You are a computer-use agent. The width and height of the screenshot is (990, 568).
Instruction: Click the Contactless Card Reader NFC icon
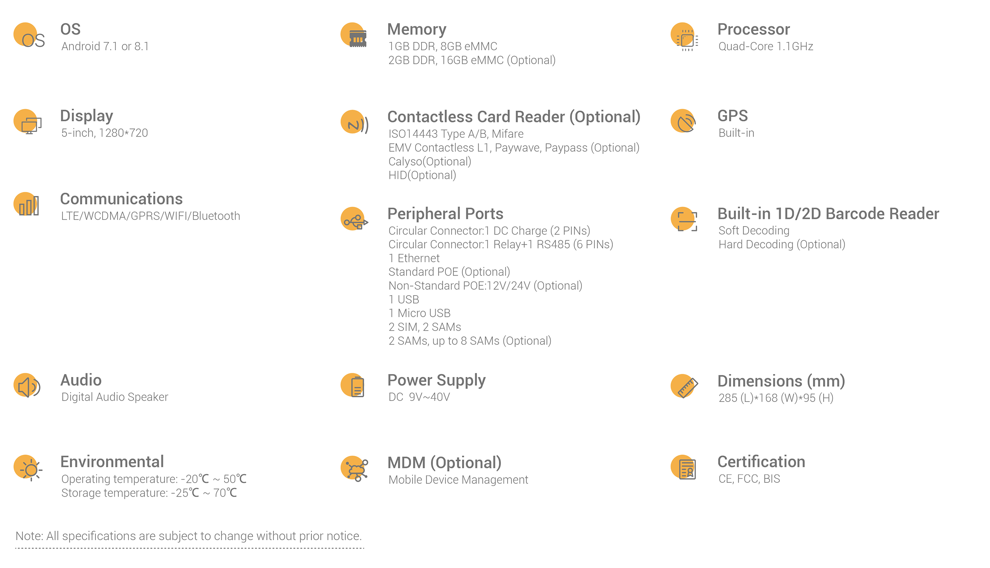[x=354, y=122]
